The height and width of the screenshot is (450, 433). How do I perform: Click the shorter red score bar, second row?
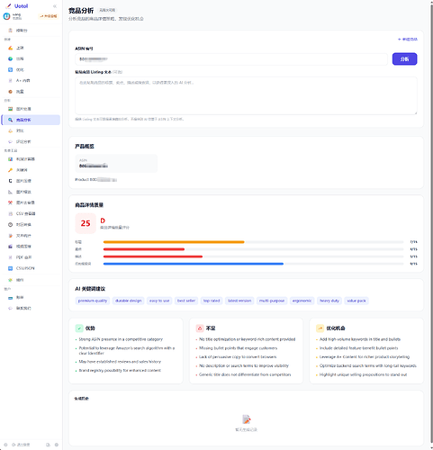point(144,249)
